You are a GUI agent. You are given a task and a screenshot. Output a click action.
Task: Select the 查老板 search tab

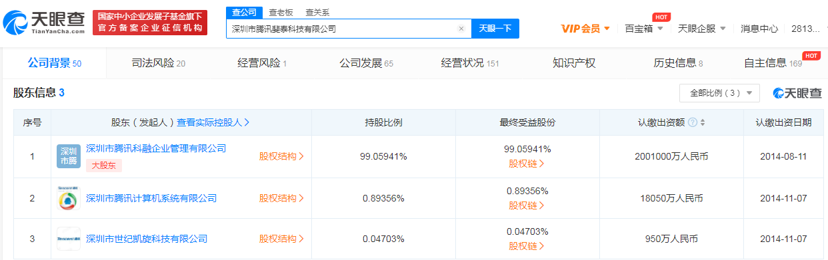click(281, 13)
